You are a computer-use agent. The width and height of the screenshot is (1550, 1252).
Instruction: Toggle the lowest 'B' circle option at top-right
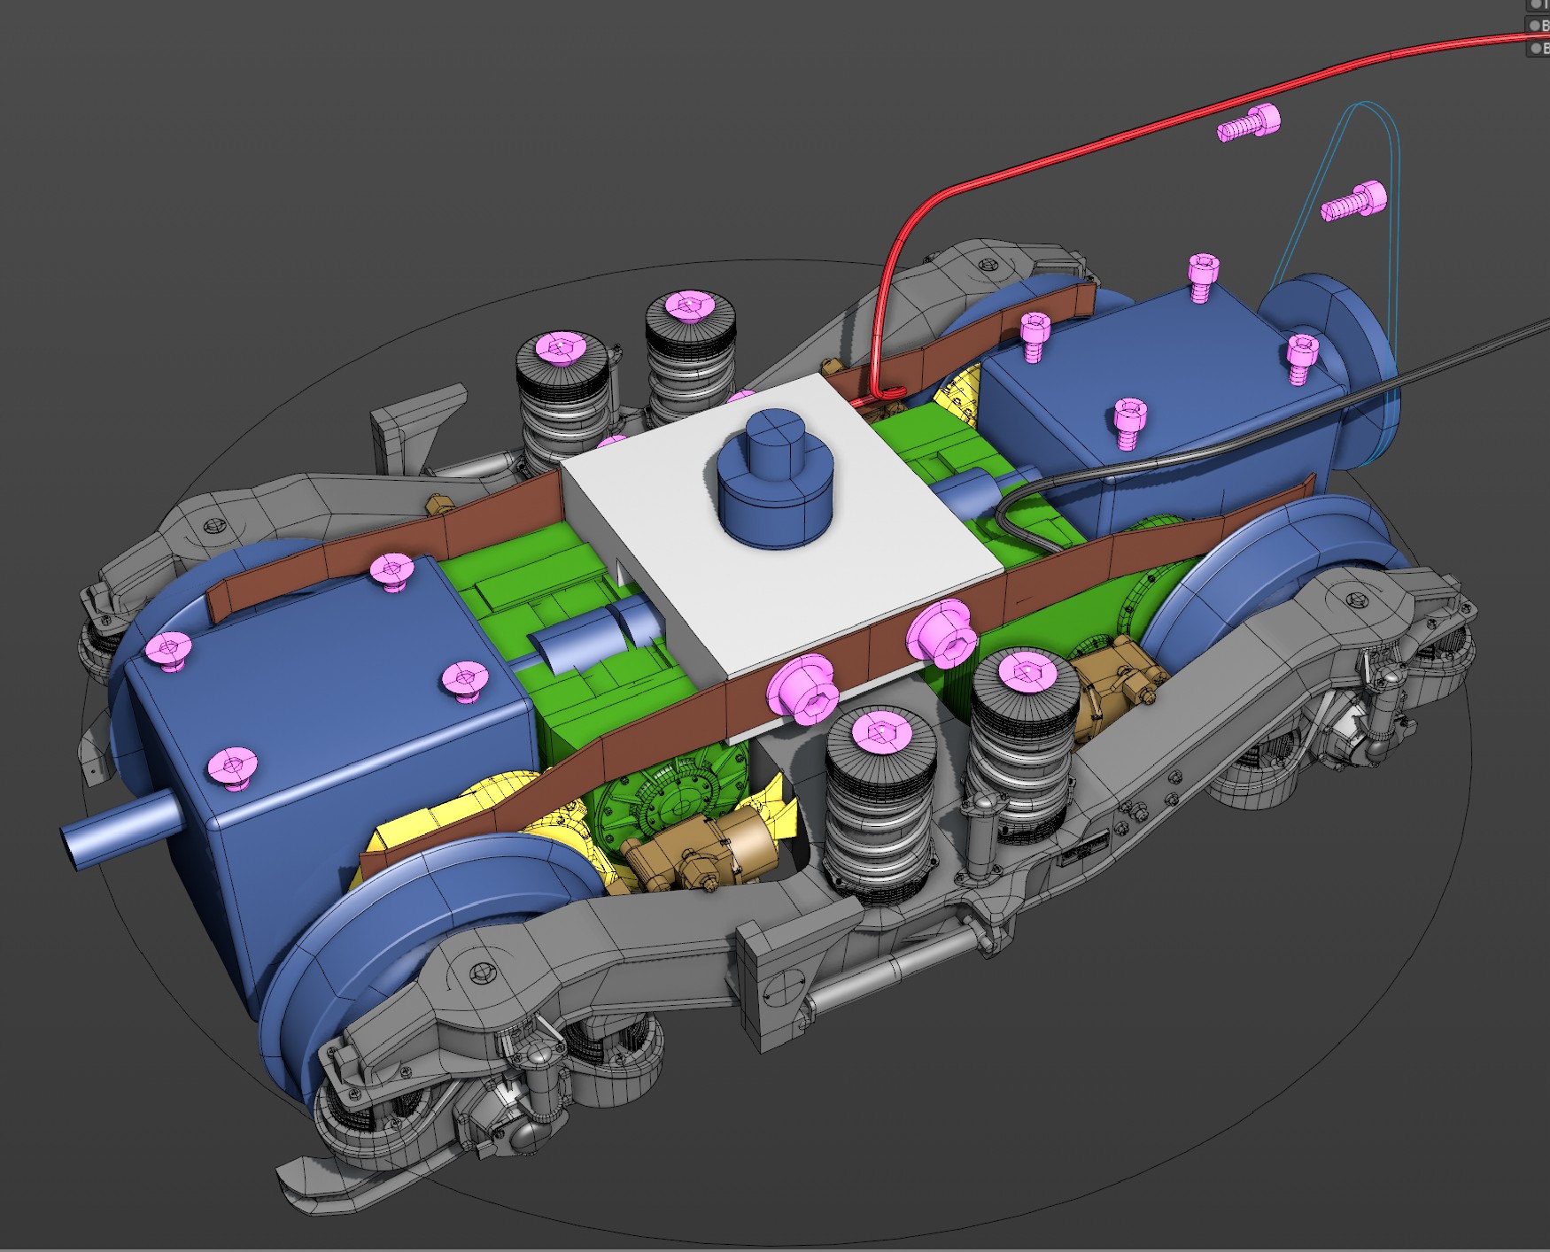click(x=1537, y=48)
